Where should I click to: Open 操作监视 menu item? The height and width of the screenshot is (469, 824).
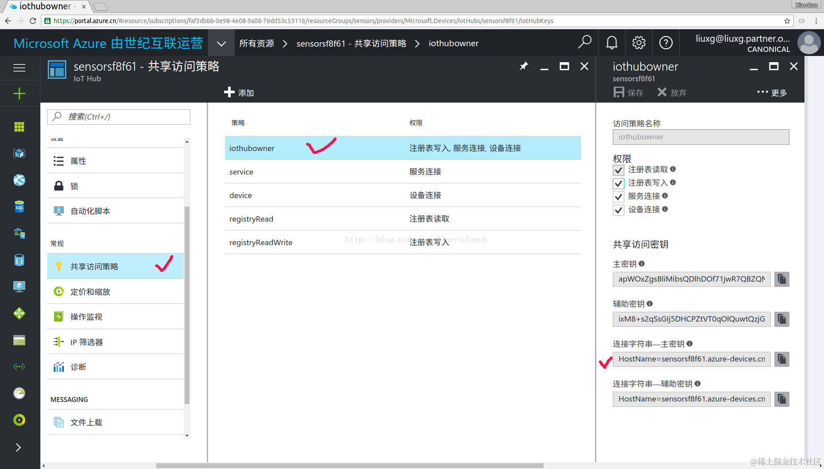(x=115, y=316)
